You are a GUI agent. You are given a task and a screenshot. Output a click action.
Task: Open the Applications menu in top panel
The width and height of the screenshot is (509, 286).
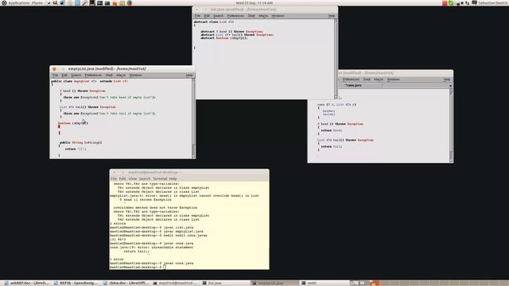click(18, 3)
